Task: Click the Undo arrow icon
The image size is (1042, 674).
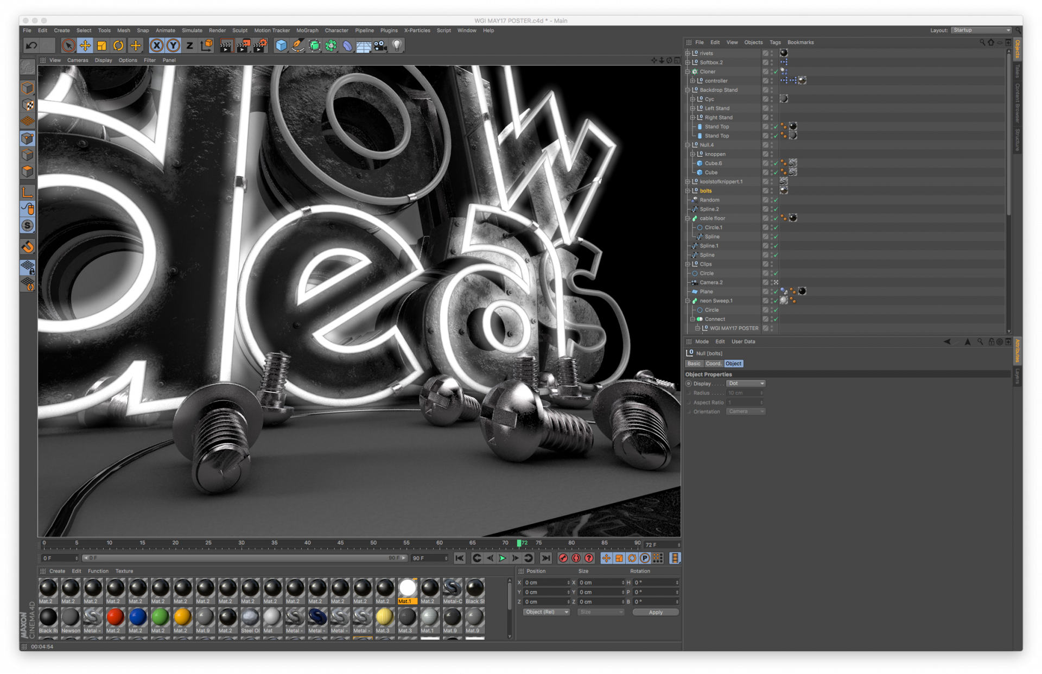Action: (31, 46)
